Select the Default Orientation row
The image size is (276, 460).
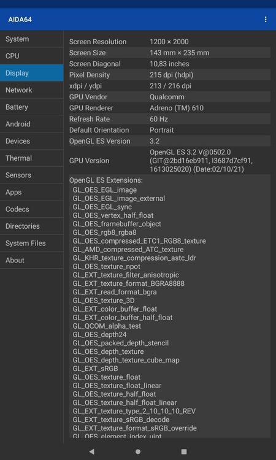(169, 130)
